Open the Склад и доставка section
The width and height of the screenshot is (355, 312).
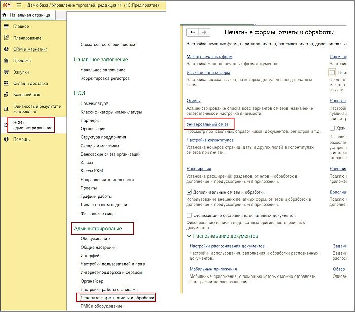coord(30,83)
